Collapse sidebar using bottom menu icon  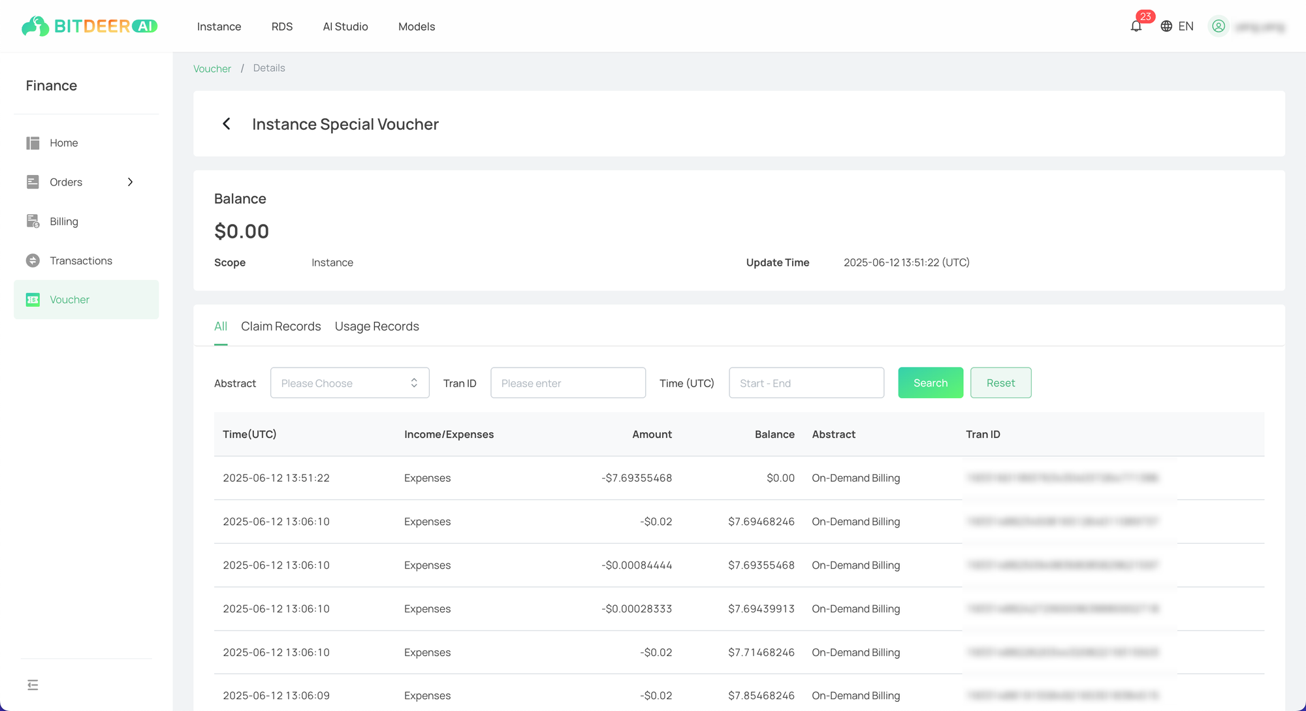pyautogui.click(x=33, y=685)
